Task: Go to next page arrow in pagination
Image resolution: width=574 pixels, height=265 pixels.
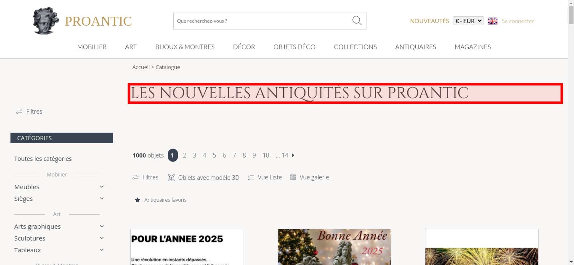Action: (x=293, y=155)
